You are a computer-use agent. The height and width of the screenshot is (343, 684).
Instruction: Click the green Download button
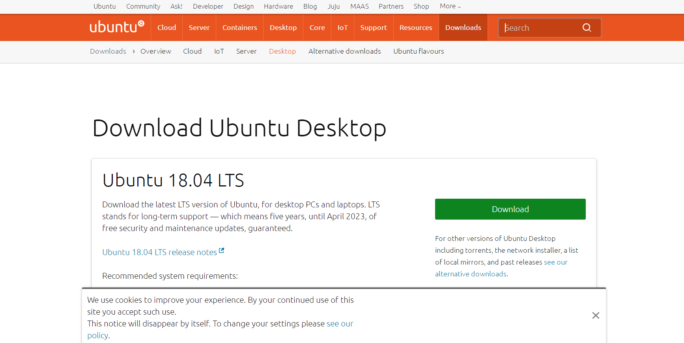tap(510, 209)
